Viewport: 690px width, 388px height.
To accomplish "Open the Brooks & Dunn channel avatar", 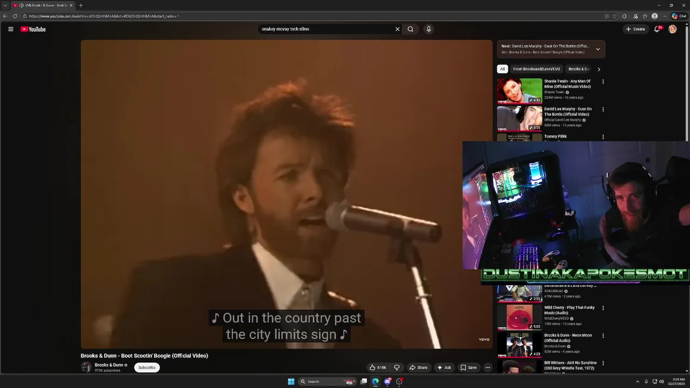I will tap(86, 367).
